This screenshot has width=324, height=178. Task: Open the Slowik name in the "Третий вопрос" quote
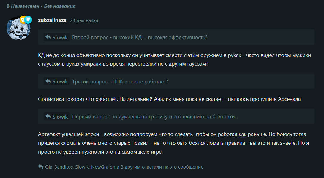pyautogui.click(x=60, y=82)
